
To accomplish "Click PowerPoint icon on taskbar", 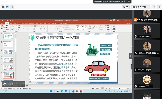I will point(81,91).
